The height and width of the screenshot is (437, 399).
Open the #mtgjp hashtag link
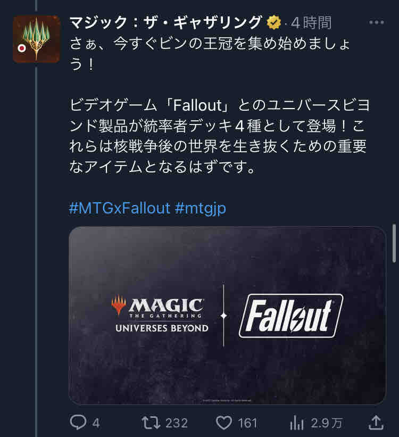(x=201, y=209)
